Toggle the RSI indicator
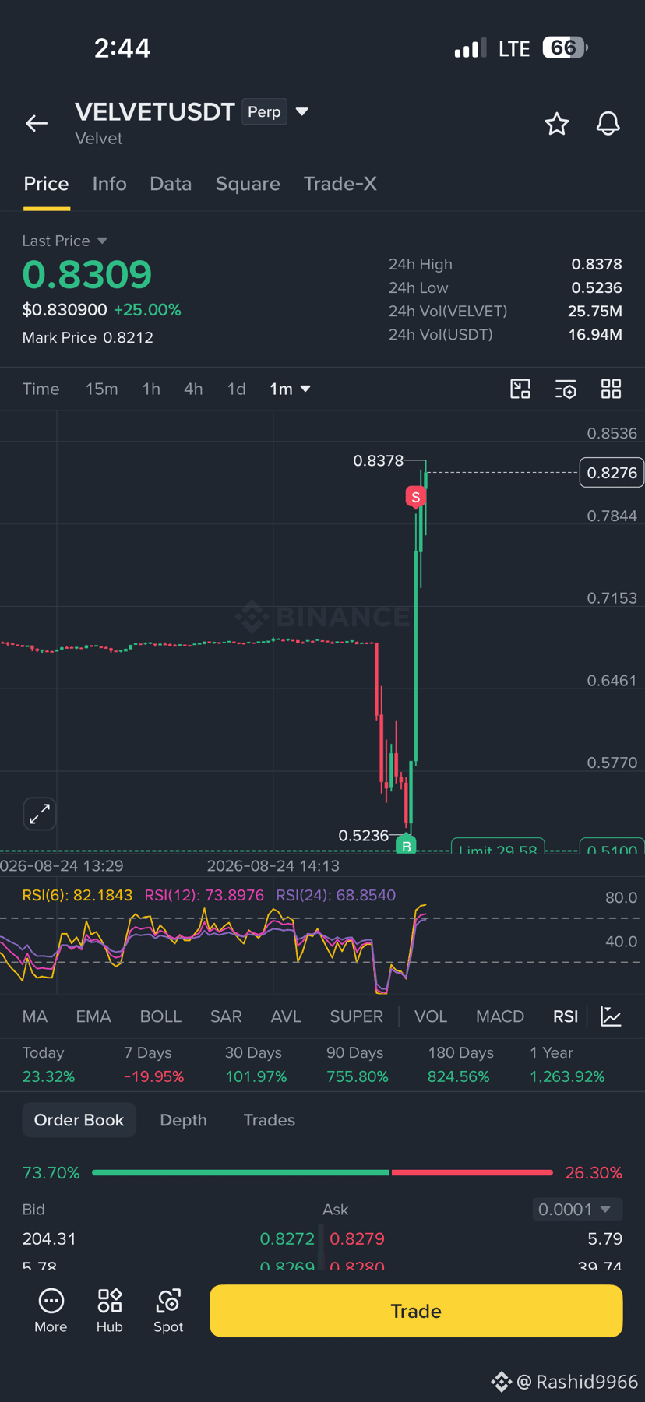Screen dimensions: 645x1402 566,1016
